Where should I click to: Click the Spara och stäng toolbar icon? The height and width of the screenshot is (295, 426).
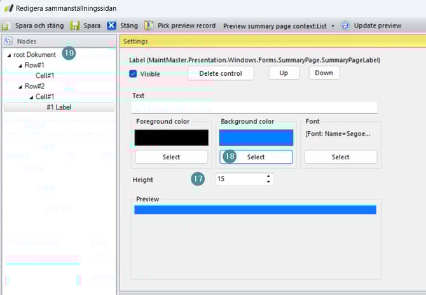pos(6,25)
